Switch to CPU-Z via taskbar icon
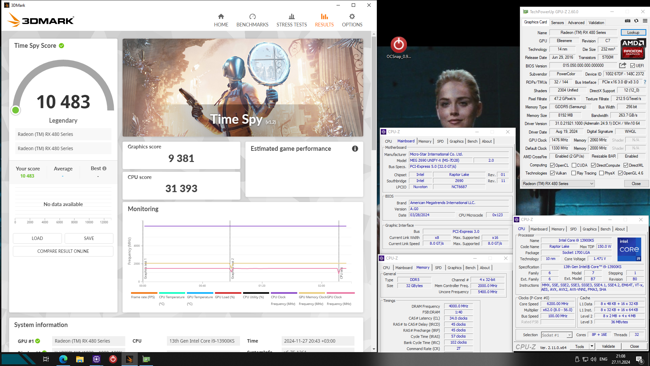650x366 pixels. [x=96, y=359]
